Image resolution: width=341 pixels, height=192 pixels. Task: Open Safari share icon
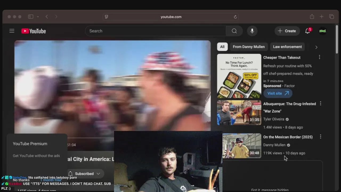click(312, 17)
